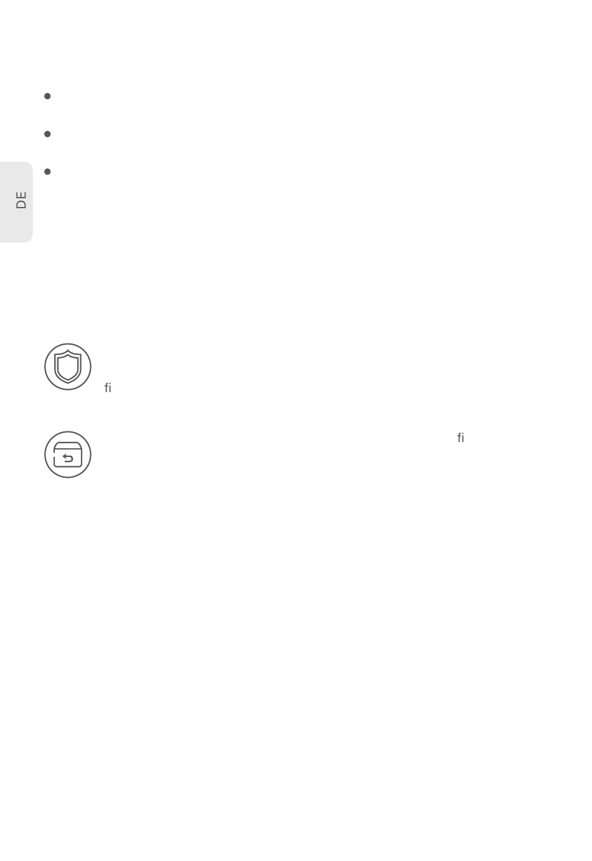592x861 pixels.
Task: Click the "fi" text right of return icon
Action: pos(461,438)
